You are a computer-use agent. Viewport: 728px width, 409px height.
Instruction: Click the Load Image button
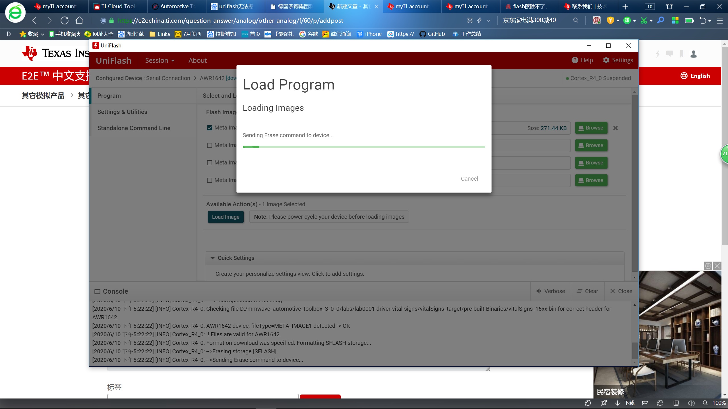(226, 217)
